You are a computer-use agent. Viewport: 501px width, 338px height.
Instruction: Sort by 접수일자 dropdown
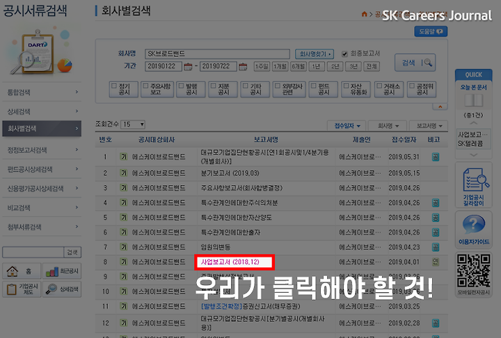tap(347, 126)
